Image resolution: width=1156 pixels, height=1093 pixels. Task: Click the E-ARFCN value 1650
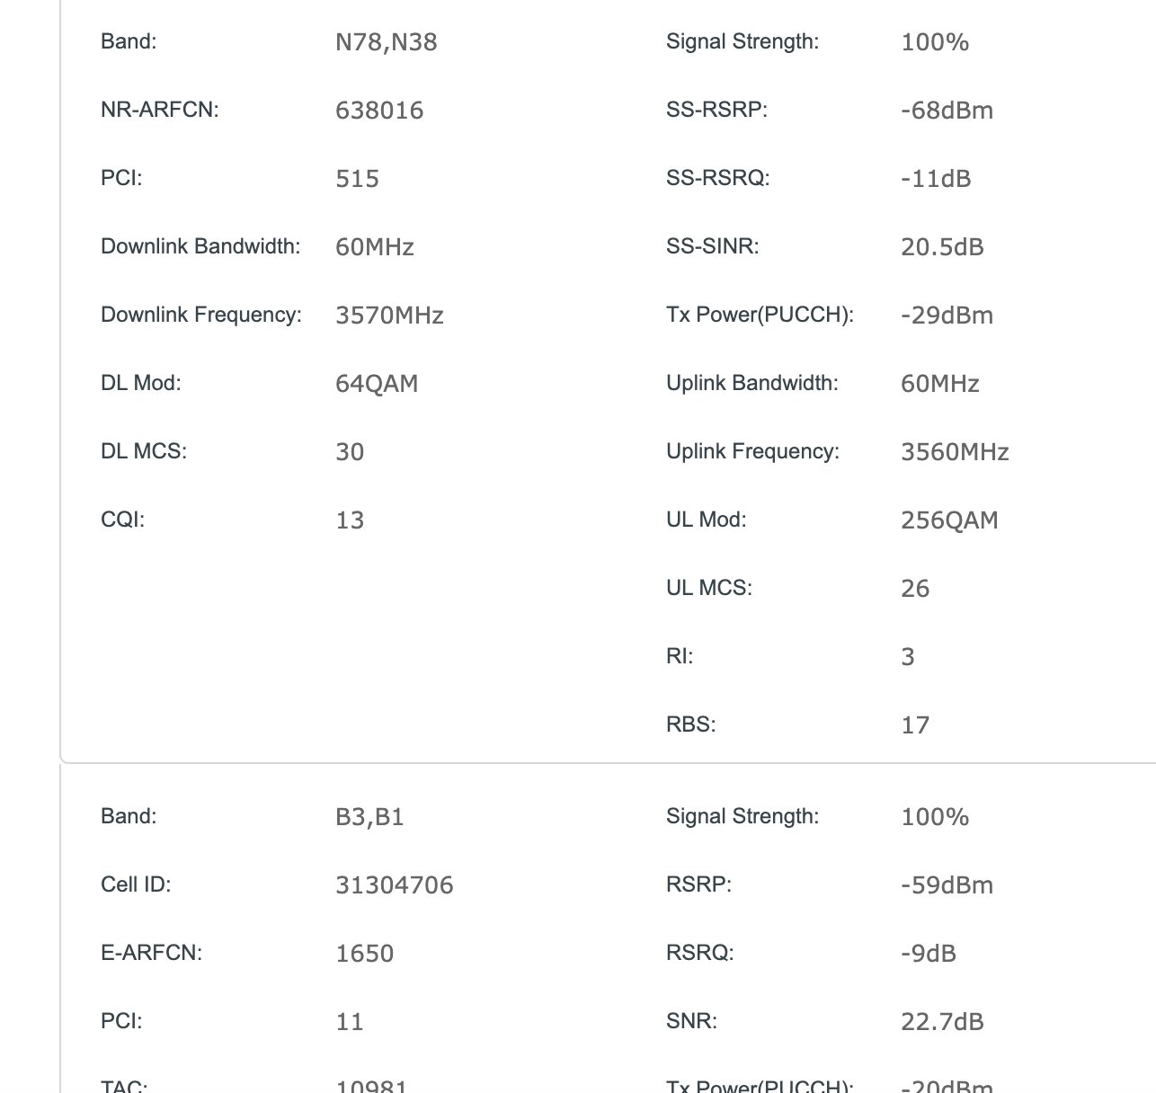click(364, 954)
